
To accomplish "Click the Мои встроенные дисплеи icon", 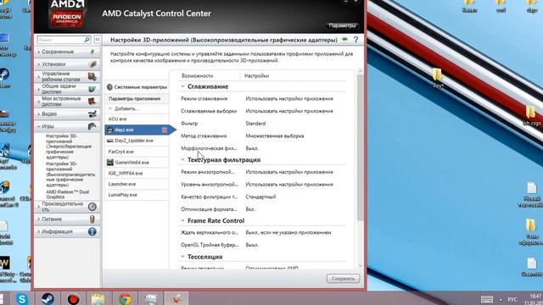I will (x=92, y=102).
